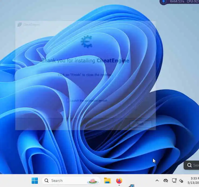Expand the hidden system tray icons chevron
199x187 pixels.
tap(157, 181)
